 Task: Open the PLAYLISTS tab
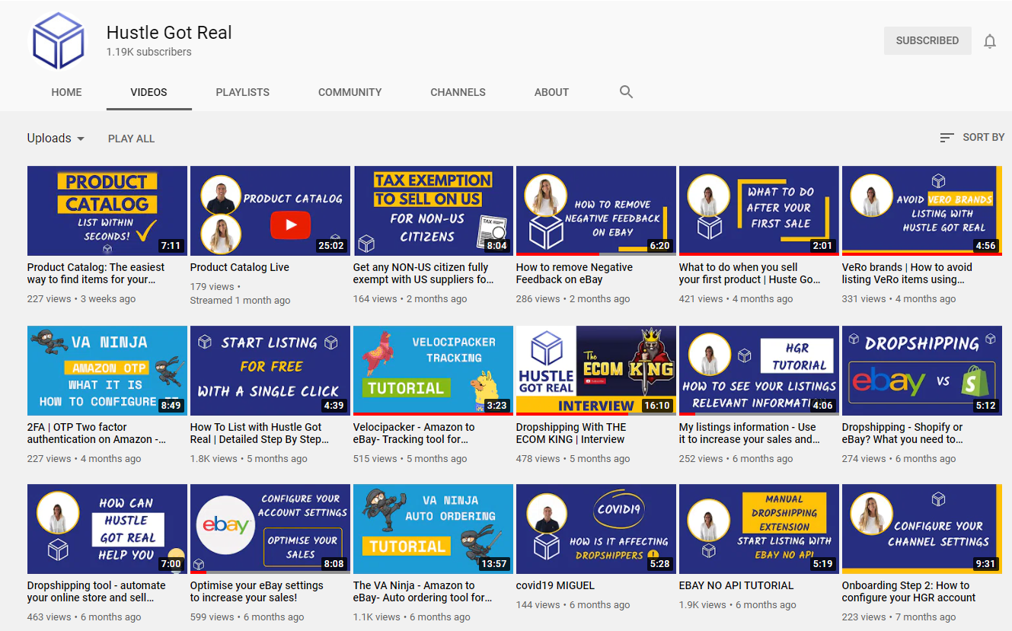pyautogui.click(x=242, y=92)
